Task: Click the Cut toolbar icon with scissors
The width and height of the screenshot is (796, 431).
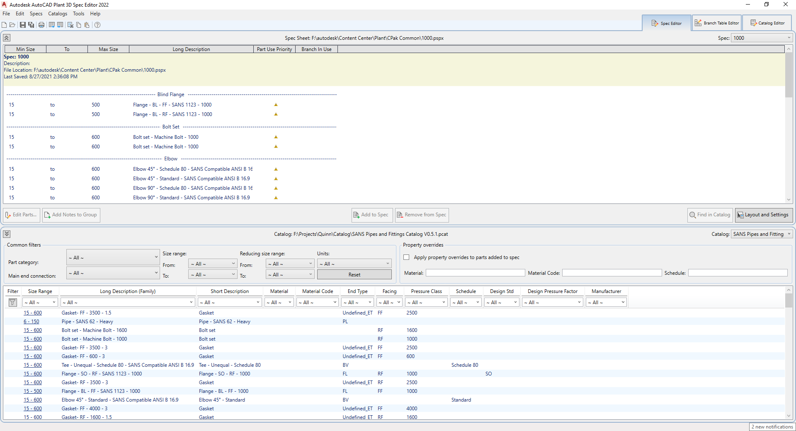Action: click(70, 25)
